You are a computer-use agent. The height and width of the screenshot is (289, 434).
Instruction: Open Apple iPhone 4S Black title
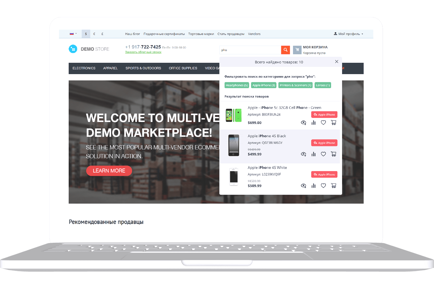click(x=267, y=136)
